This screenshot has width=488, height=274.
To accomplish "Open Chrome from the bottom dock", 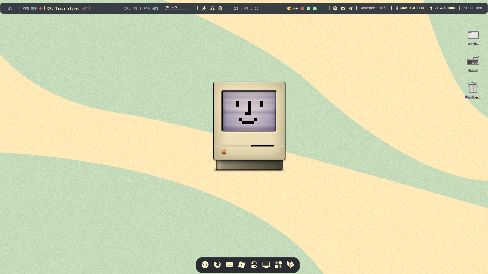I will (205, 265).
